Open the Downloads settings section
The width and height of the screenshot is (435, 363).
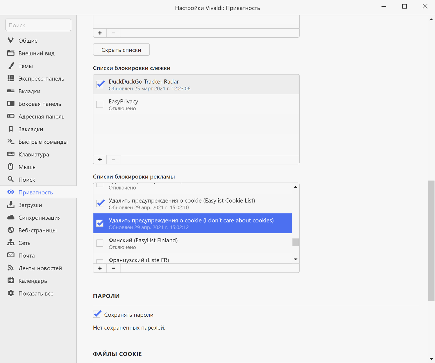point(30,205)
